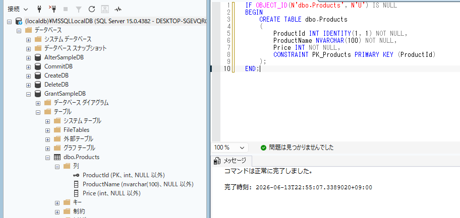This screenshot has width=460, height=218.
Task: Click the GrantSampleDB database cylinder icon
Action: point(37,94)
